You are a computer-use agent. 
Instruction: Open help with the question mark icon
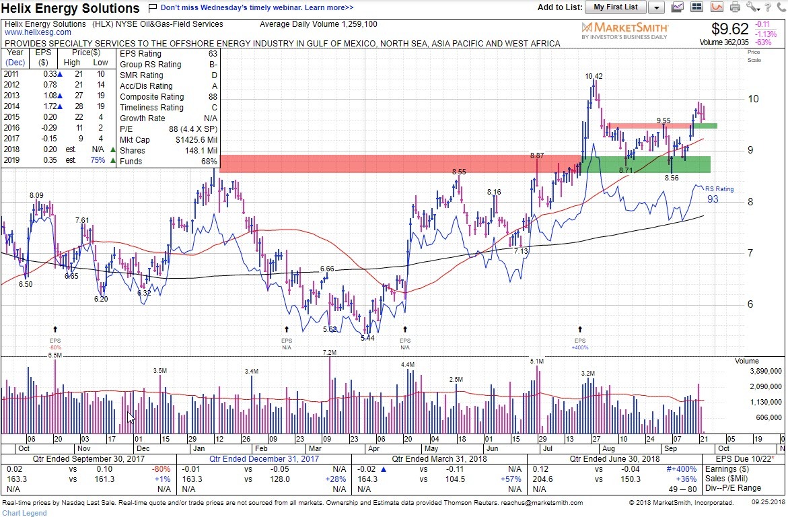tap(767, 7)
